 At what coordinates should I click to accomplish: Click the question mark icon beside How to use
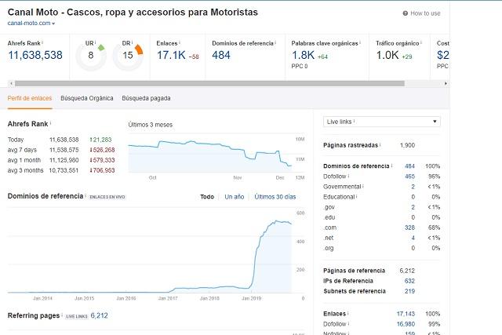(406, 13)
